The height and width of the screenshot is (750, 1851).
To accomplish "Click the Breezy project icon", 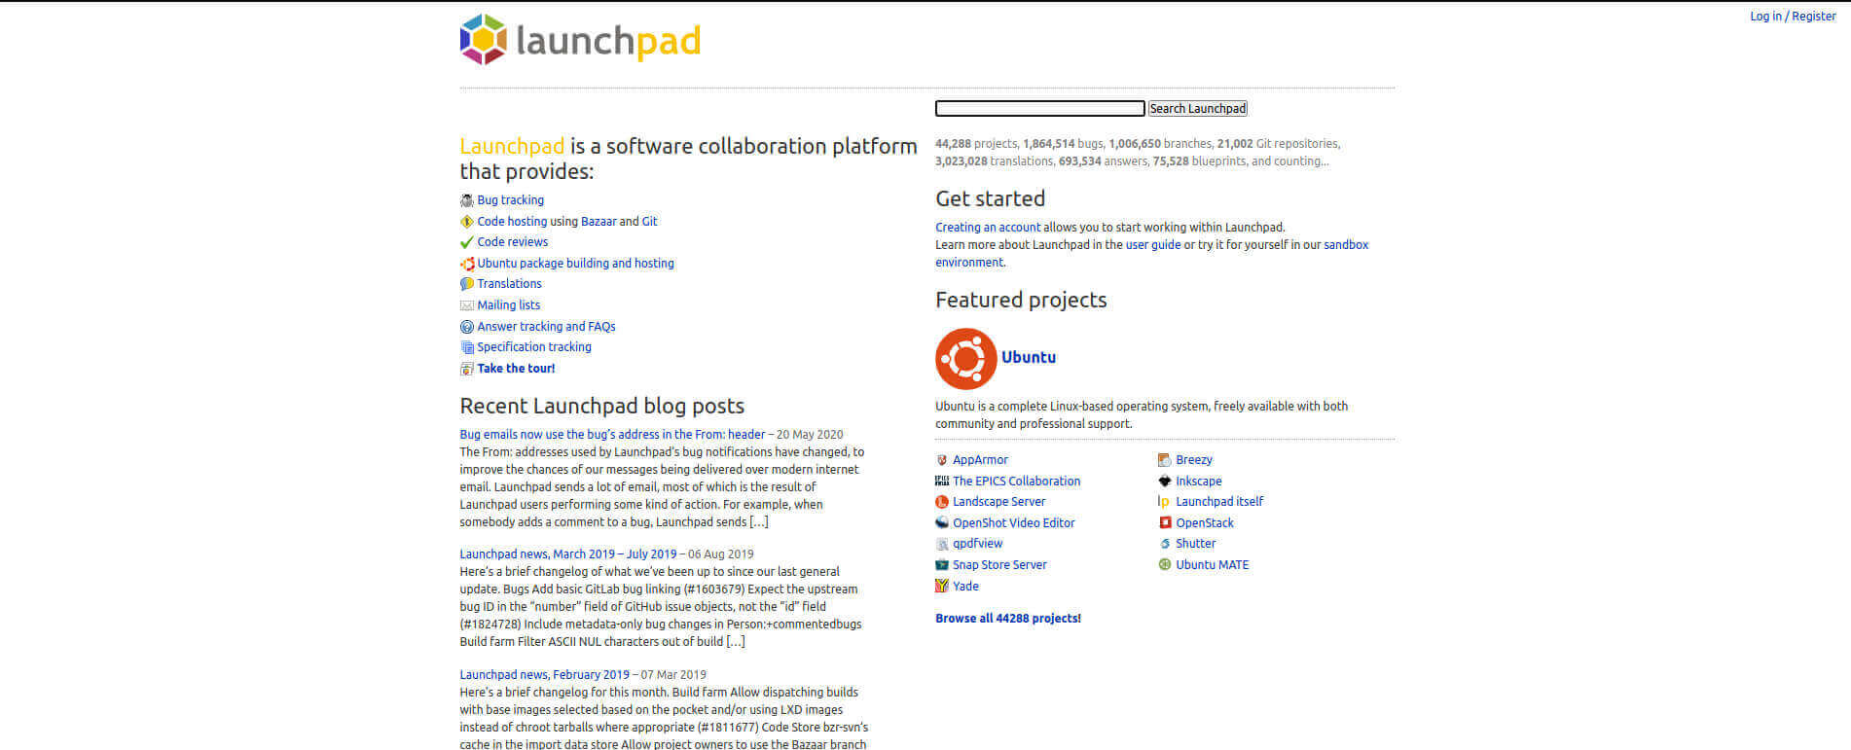I will point(1165,460).
